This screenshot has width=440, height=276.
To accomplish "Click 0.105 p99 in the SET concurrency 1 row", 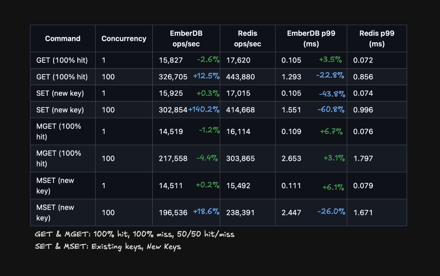I will (x=291, y=93).
